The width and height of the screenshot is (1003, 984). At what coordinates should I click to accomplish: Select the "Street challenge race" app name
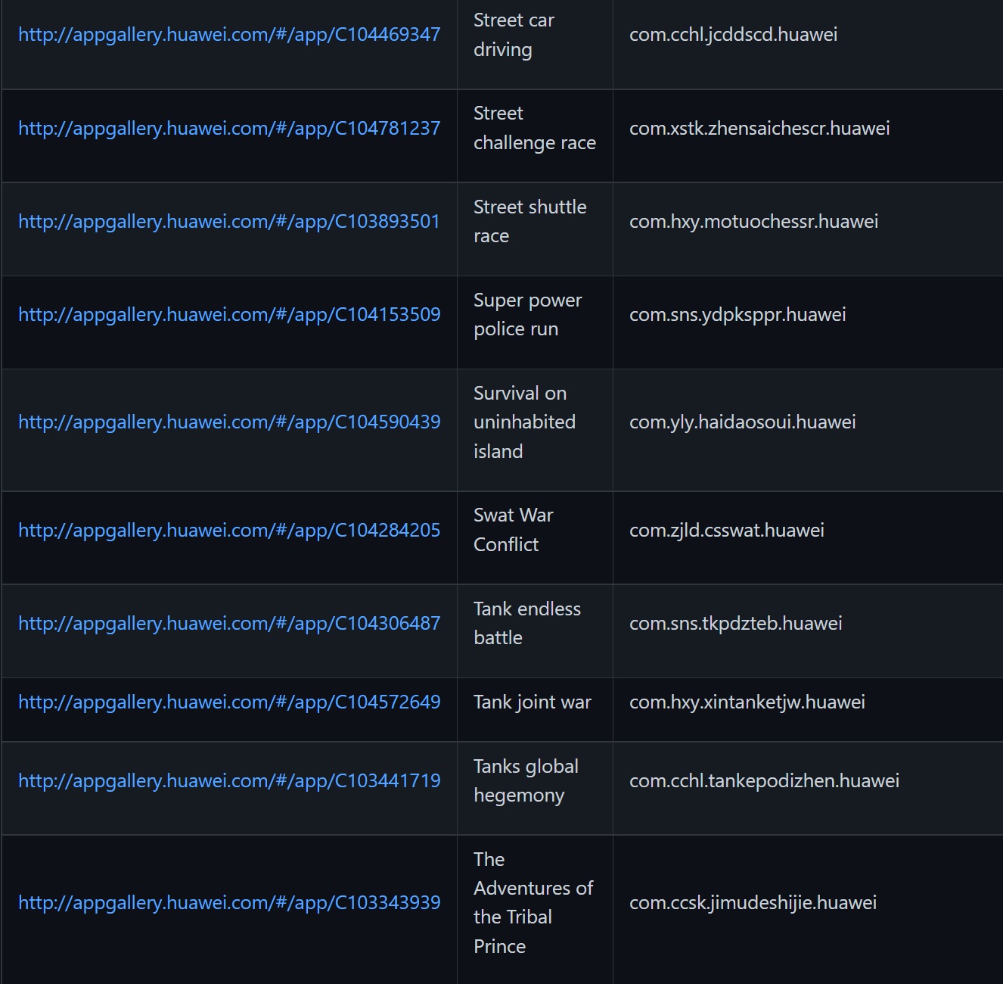(534, 128)
